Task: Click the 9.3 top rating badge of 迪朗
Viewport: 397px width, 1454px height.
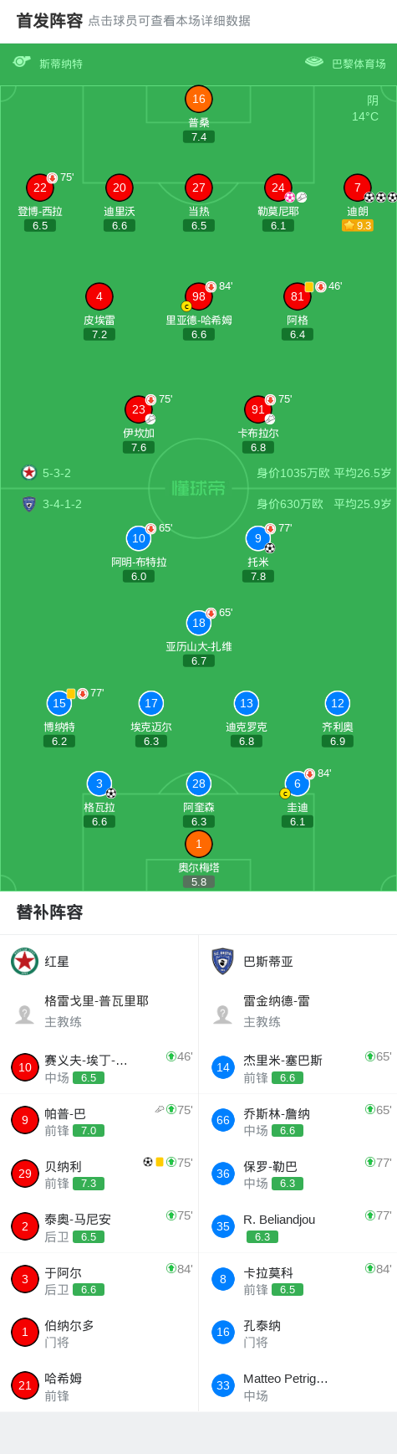Action: click(x=358, y=225)
